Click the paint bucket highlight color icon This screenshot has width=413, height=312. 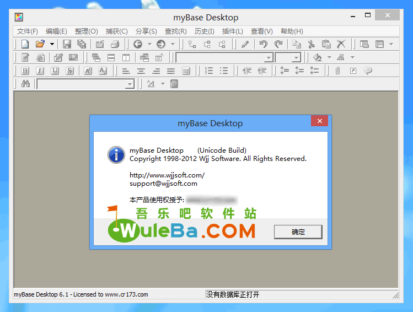317,57
